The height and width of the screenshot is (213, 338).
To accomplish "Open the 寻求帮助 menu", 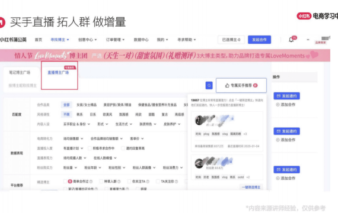I will pyautogui.click(x=186, y=40).
